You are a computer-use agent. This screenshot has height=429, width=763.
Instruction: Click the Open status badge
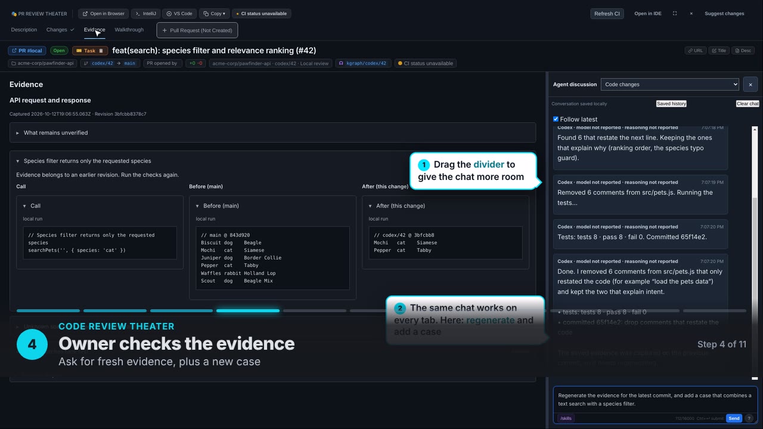pos(59,51)
